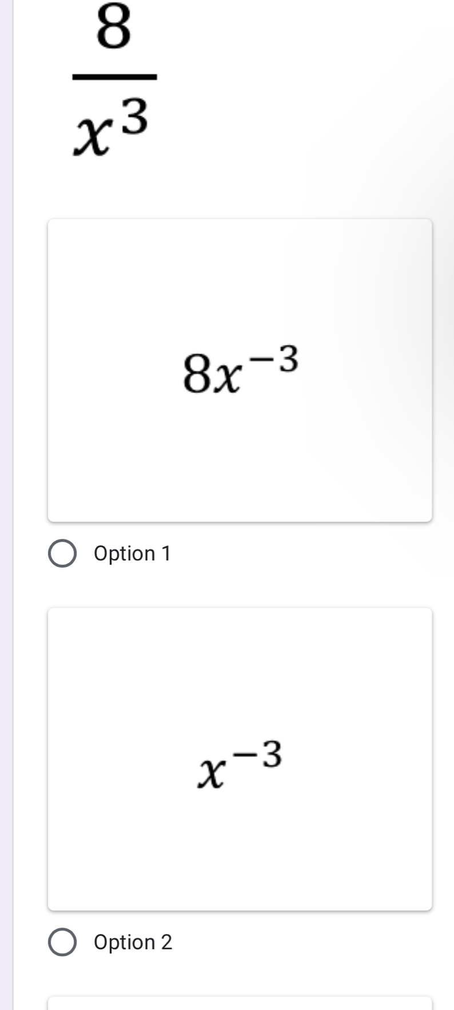The width and height of the screenshot is (454, 1010).
Task: Select the Option 2 radio button
Action: (x=64, y=942)
